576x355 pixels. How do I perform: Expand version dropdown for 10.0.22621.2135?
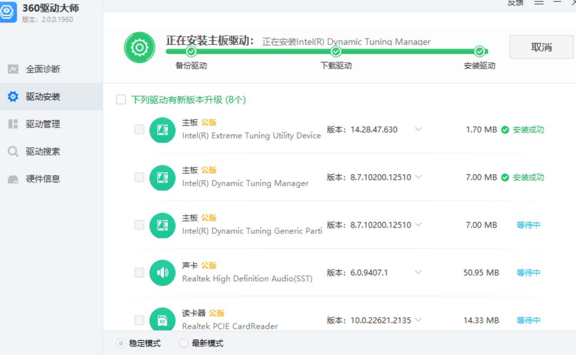[418, 320]
